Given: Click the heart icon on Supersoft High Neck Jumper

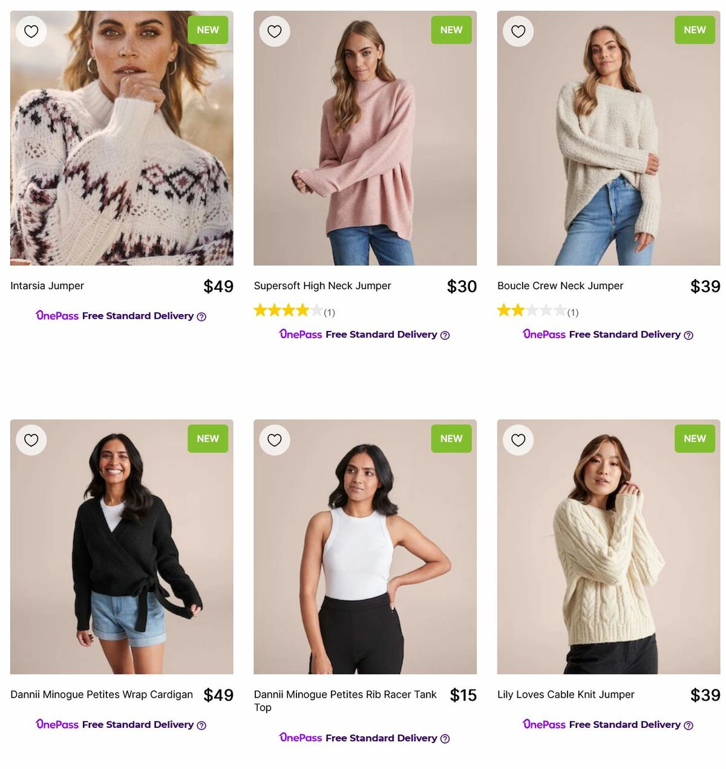Looking at the screenshot, I should click(x=275, y=31).
